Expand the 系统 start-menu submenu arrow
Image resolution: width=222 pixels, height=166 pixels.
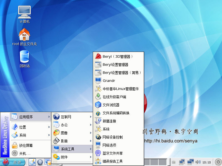click(49, 135)
